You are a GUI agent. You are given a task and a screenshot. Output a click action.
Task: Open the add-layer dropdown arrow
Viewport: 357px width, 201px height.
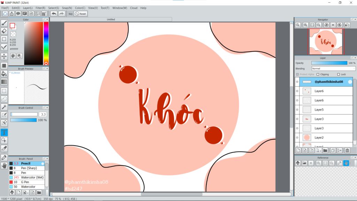pos(318,150)
